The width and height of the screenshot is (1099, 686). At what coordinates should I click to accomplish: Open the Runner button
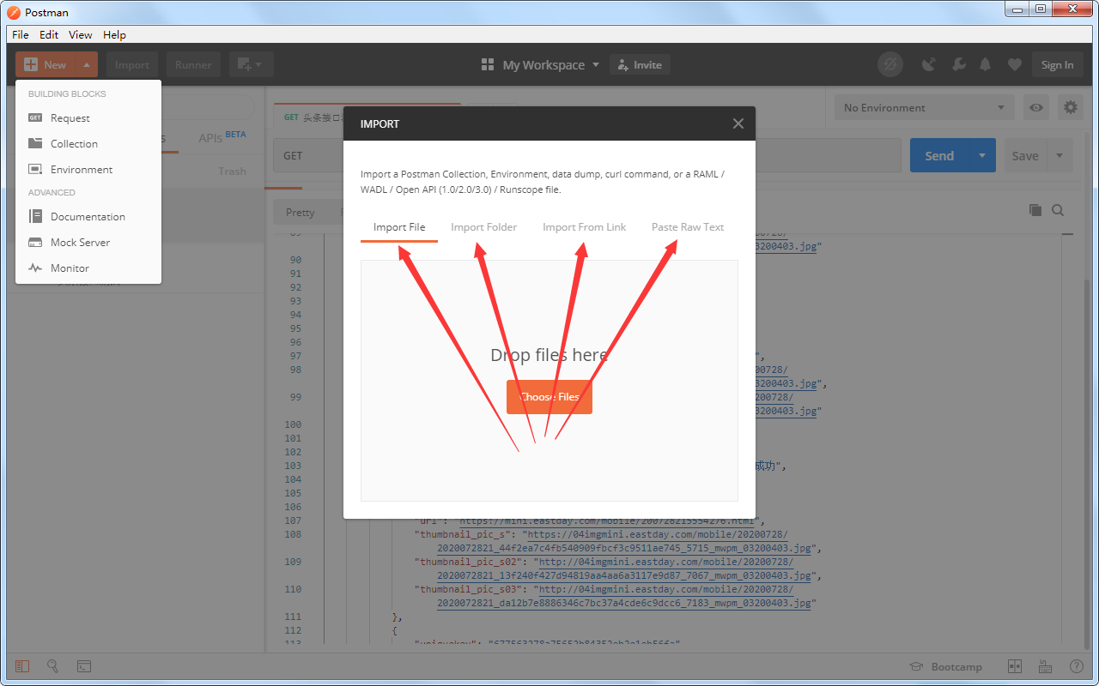194,64
